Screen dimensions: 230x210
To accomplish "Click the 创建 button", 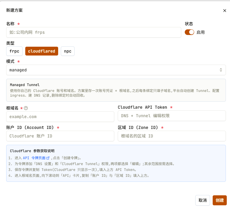I will pos(220,200).
